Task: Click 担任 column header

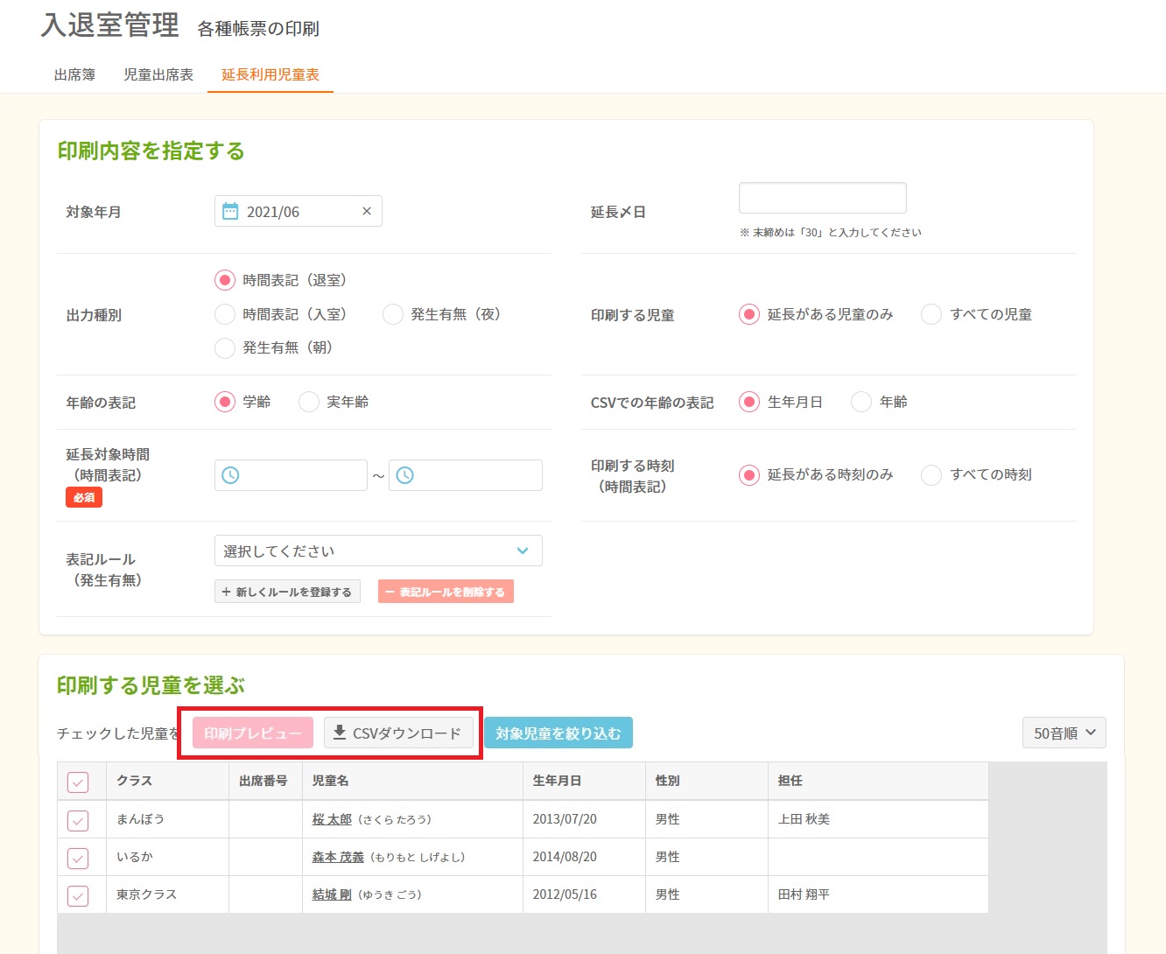Action: [x=878, y=781]
